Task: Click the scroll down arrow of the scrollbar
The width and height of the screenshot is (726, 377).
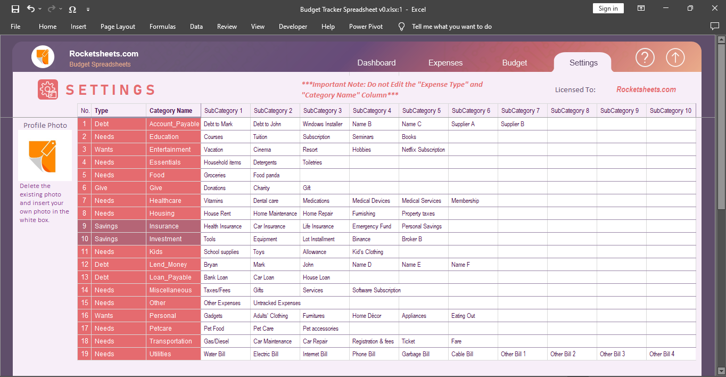Action: [721, 371]
